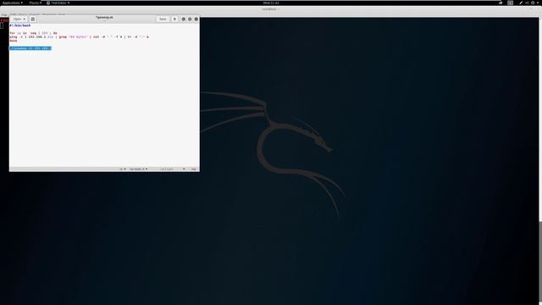Click the Open button in text editor
The height and width of the screenshot is (305, 542).
point(19,19)
